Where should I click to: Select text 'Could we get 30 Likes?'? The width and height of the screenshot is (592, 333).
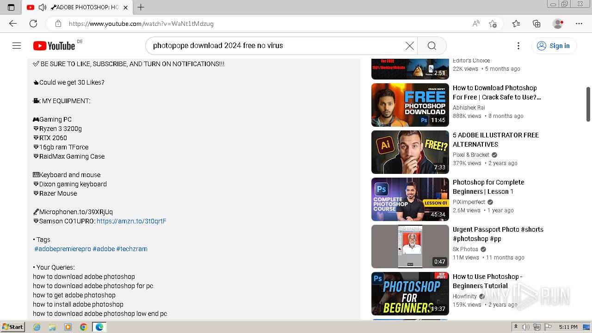click(72, 82)
